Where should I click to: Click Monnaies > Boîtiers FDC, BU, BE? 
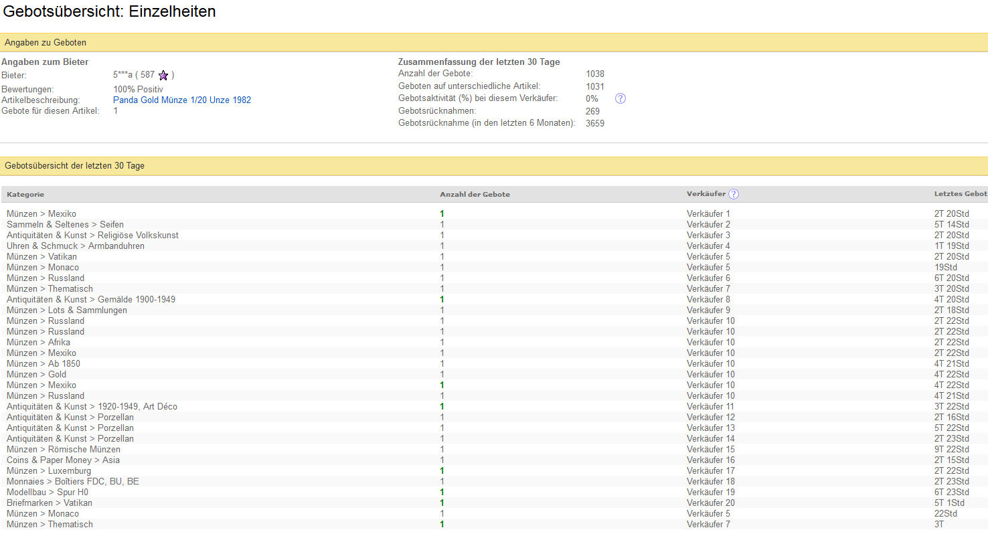click(73, 481)
